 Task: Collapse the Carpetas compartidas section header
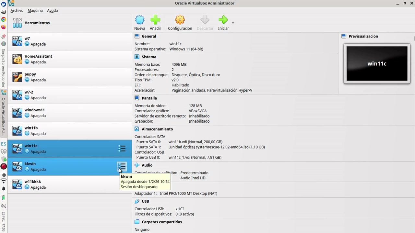click(162, 222)
